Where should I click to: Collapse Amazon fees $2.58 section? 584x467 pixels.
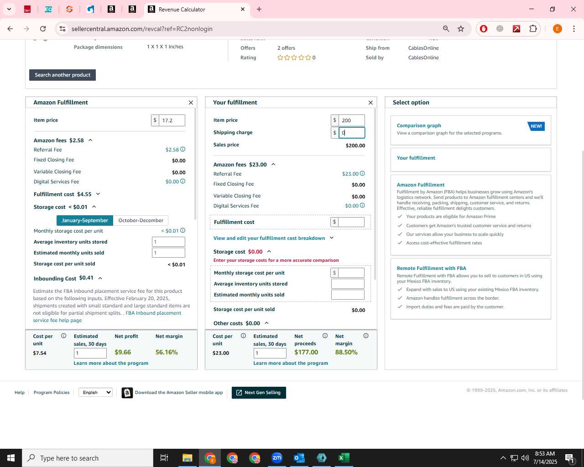[90, 140]
